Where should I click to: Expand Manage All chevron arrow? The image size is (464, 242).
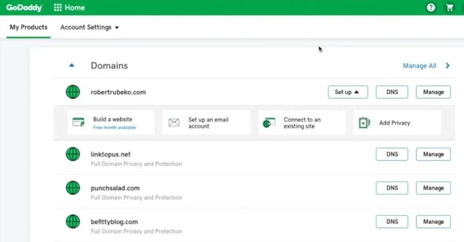(447, 66)
